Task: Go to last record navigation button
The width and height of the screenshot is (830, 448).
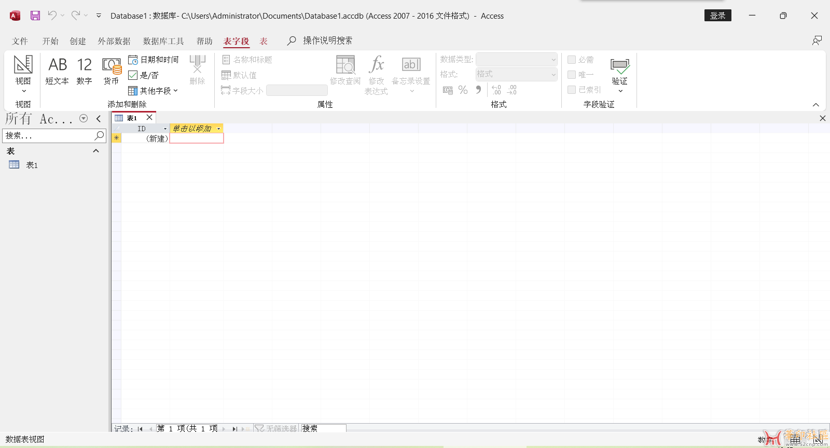Action: click(x=234, y=429)
